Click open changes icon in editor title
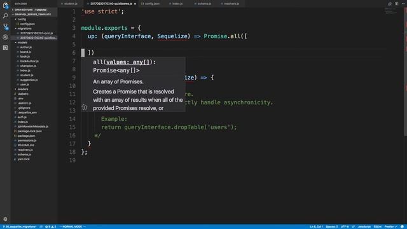The height and width of the screenshot is (229, 407). click(390, 4)
